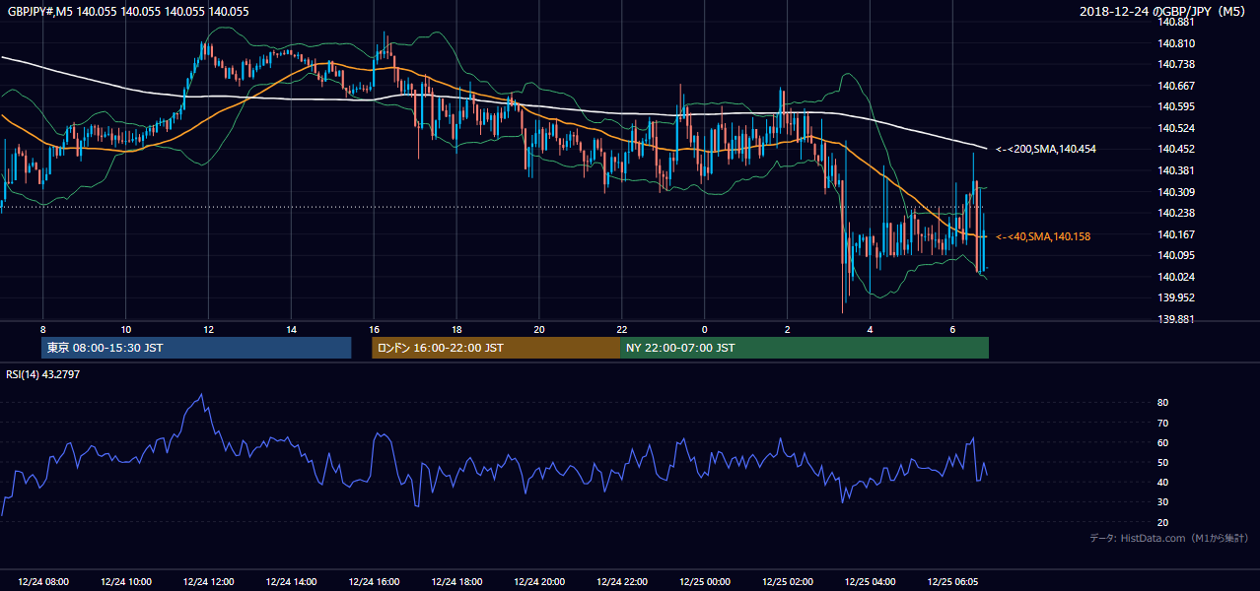Click price axis label 140.667
Viewport: 1260px width, 591px height.
[x=1176, y=86]
